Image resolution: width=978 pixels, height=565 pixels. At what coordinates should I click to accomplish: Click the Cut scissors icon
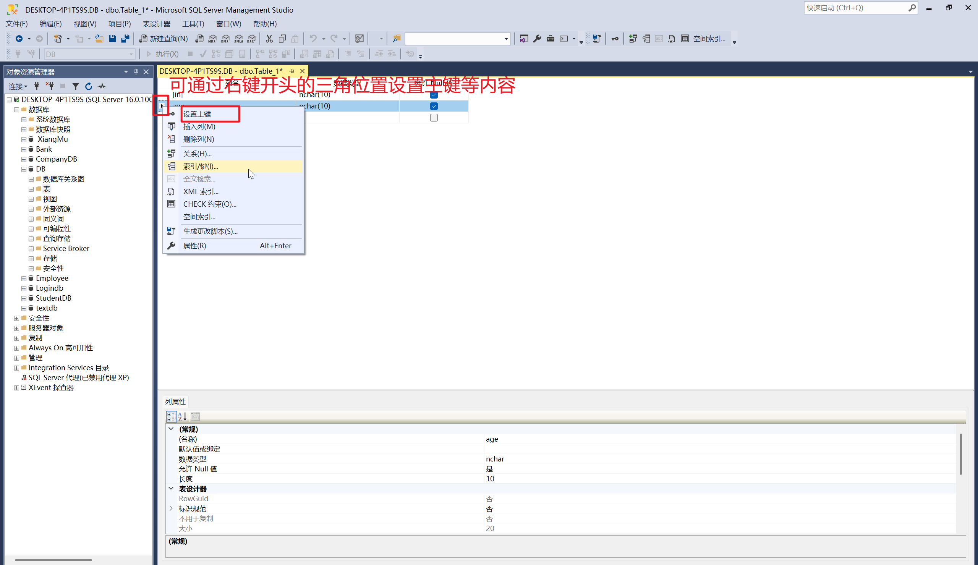click(x=269, y=39)
